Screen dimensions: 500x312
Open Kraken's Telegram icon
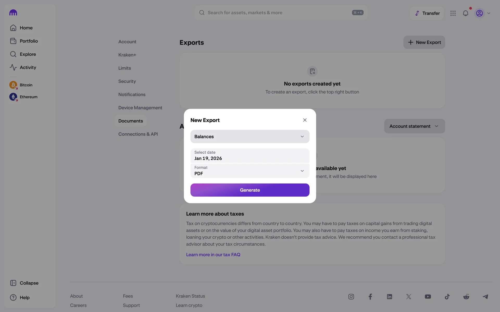tap(485, 297)
